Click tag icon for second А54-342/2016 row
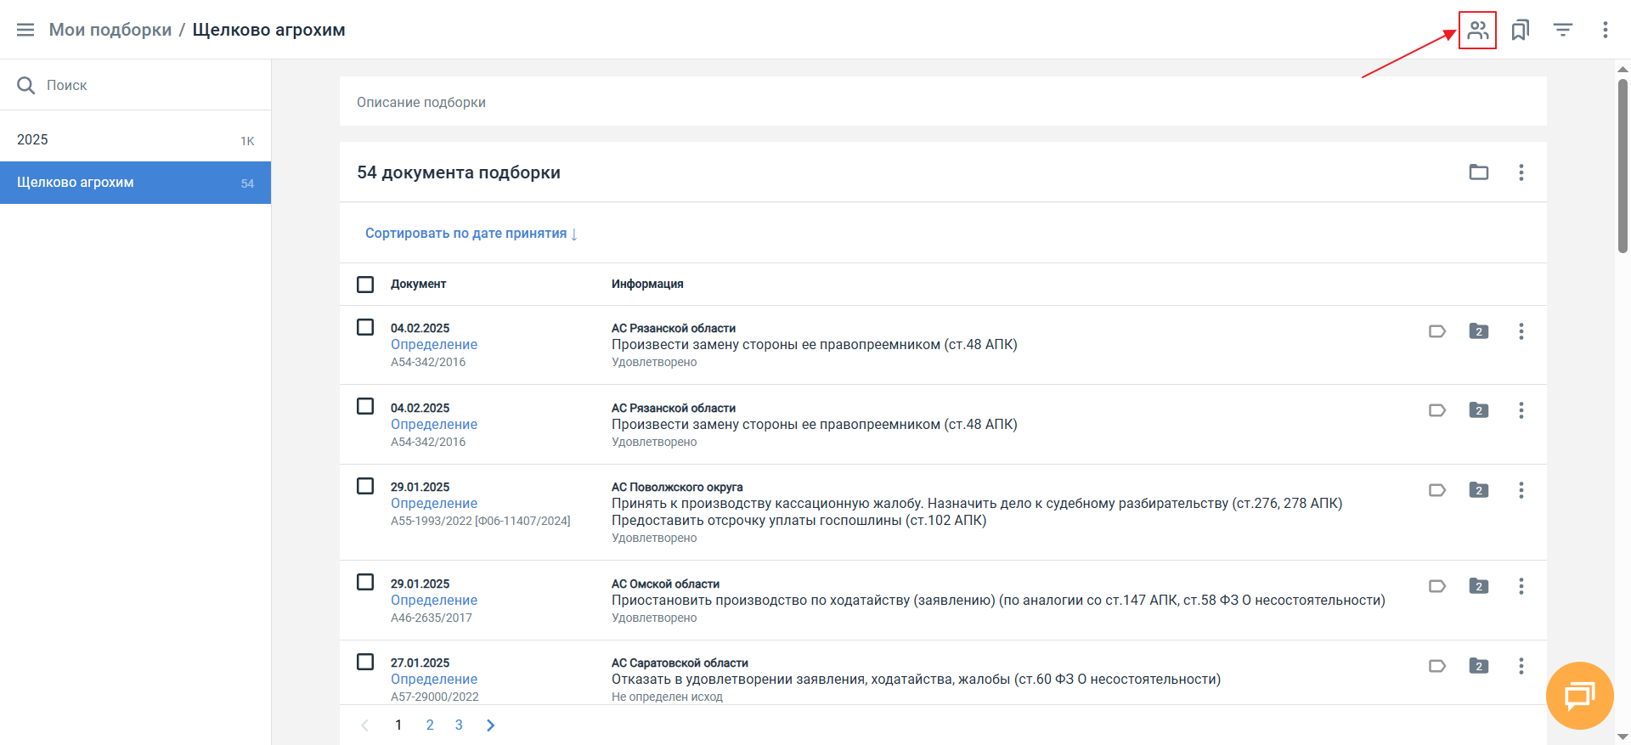Viewport: 1631px width, 745px height. tap(1437, 410)
